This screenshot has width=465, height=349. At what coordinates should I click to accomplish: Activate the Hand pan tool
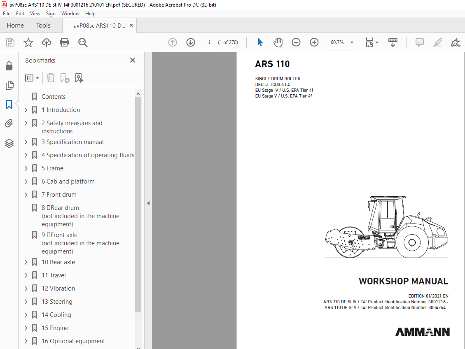[x=278, y=42]
